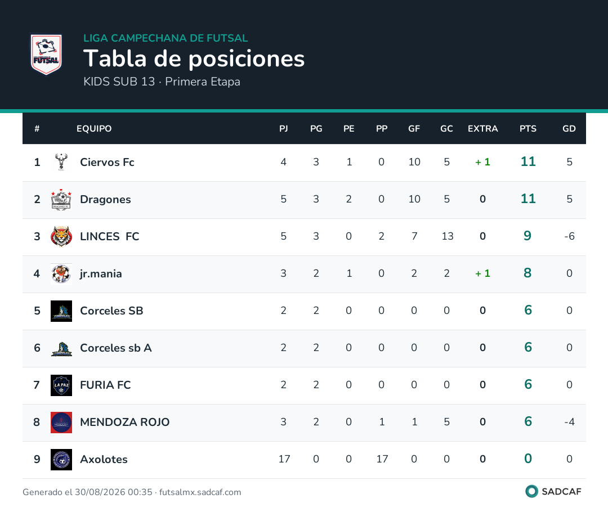Select the Dragones team name
Screen dimensions: 608x521
[105, 199]
